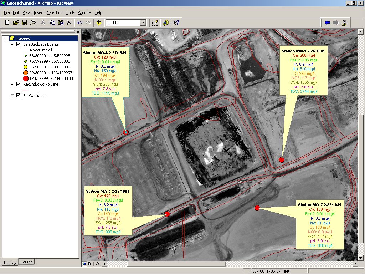
Task: Open the Tools menu
Action: [x=70, y=12]
